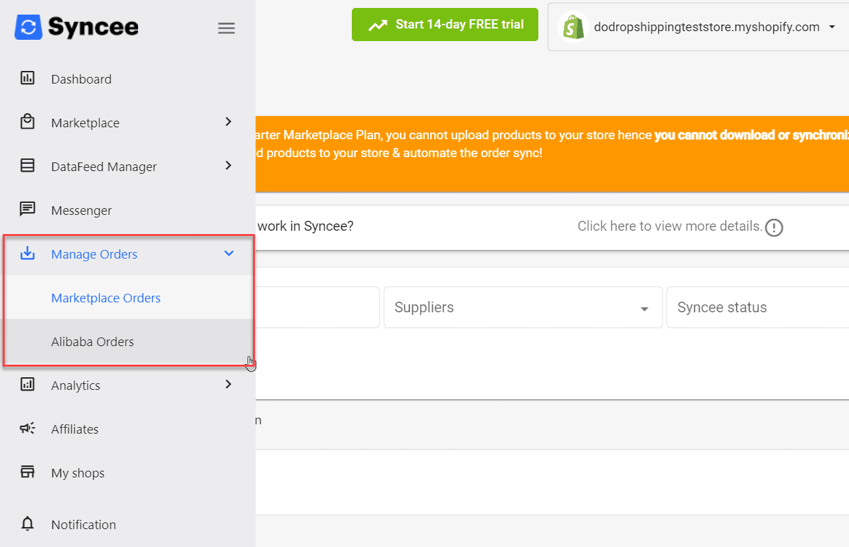Click the Analytics bar chart icon
The image size is (849, 547).
point(27,385)
